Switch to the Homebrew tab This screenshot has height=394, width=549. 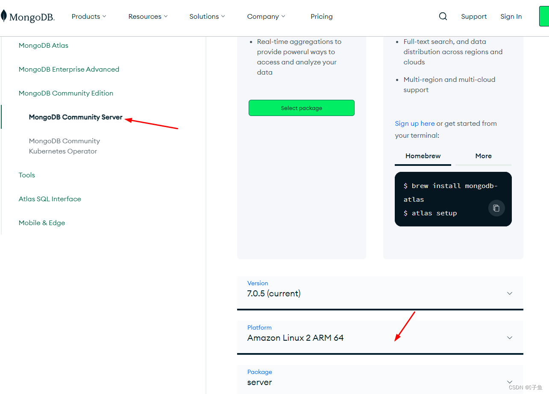point(423,156)
